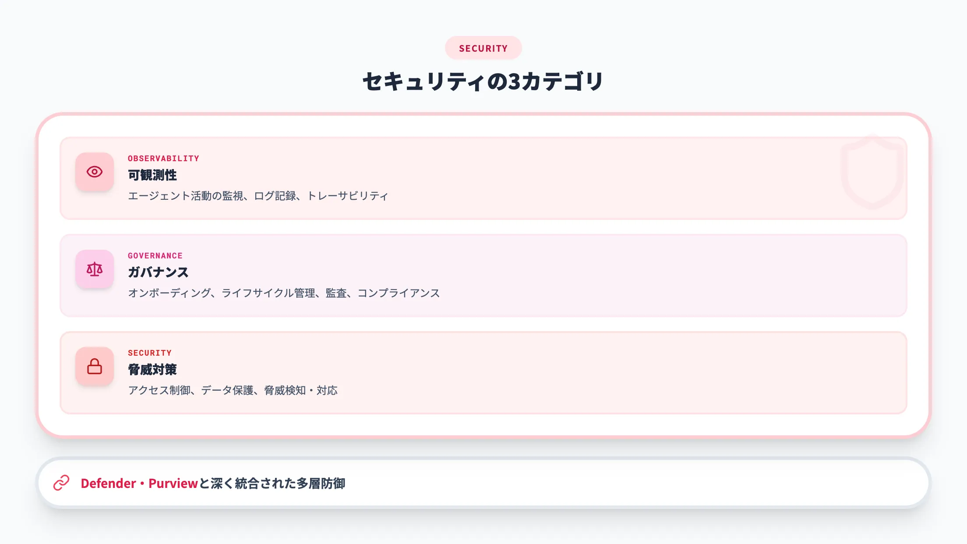Image resolution: width=967 pixels, height=544 pixels.
Task: Select the 可観測性 heading
Action: tap(152, 175)
